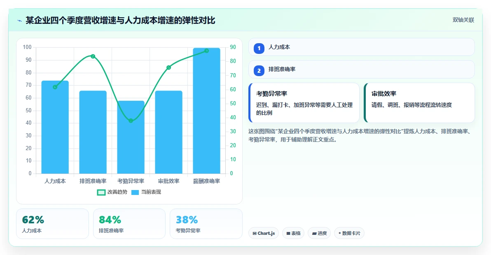The height and width of the screenshot is (255, 491).
Task: Click the lightning bolt icon beside the title
Action: tap(20, 21)
